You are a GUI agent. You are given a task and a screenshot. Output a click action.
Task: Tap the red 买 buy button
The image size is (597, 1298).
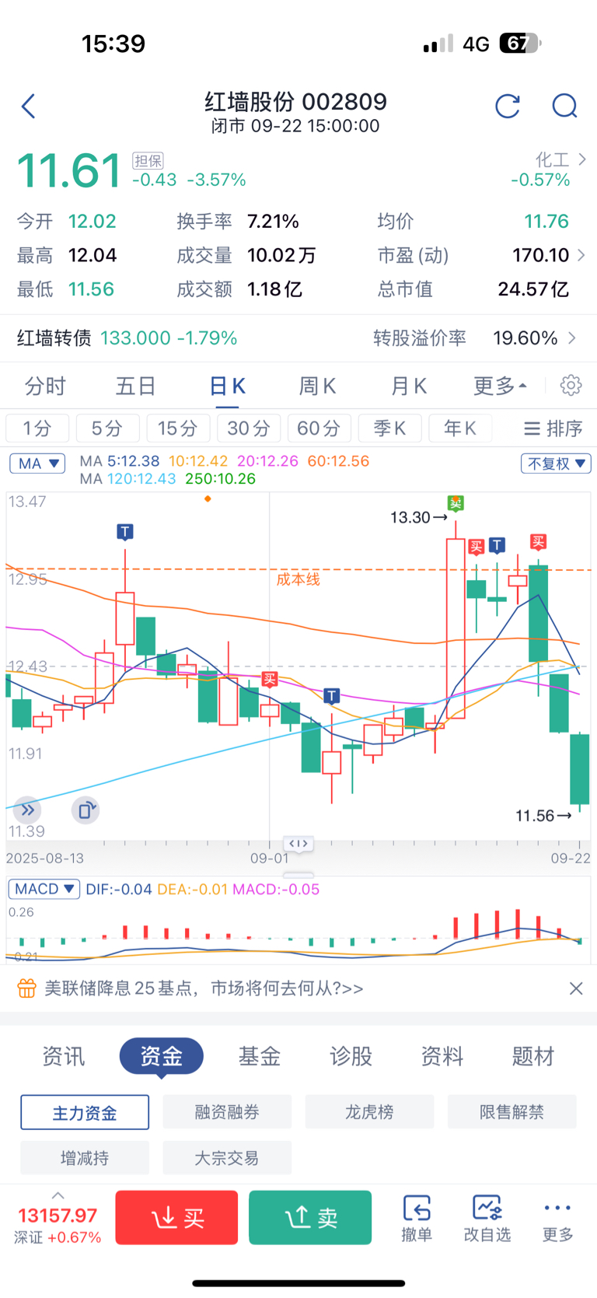pos(176,1217)
